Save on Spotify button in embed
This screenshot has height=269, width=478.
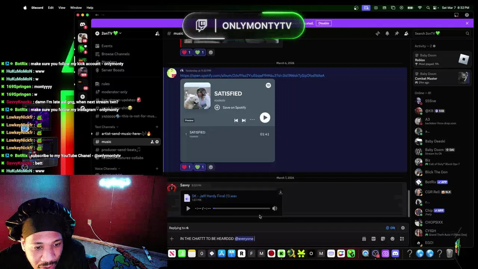230,107
